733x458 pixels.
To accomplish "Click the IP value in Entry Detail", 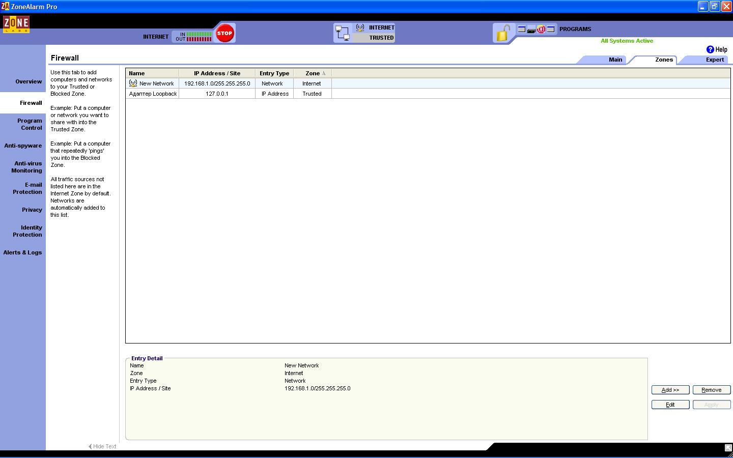I will 317,388.
